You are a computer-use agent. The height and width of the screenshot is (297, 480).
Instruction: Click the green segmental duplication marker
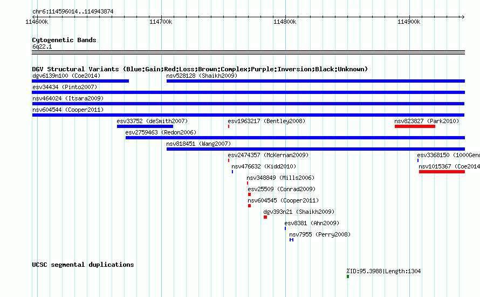tap(348, 276)
